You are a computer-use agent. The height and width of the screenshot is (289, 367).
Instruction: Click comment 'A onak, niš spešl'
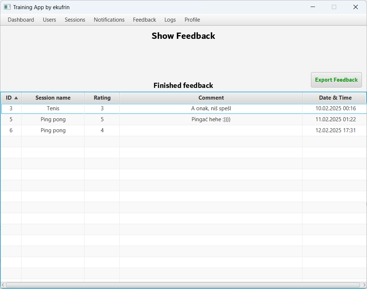tap(211, 108)
